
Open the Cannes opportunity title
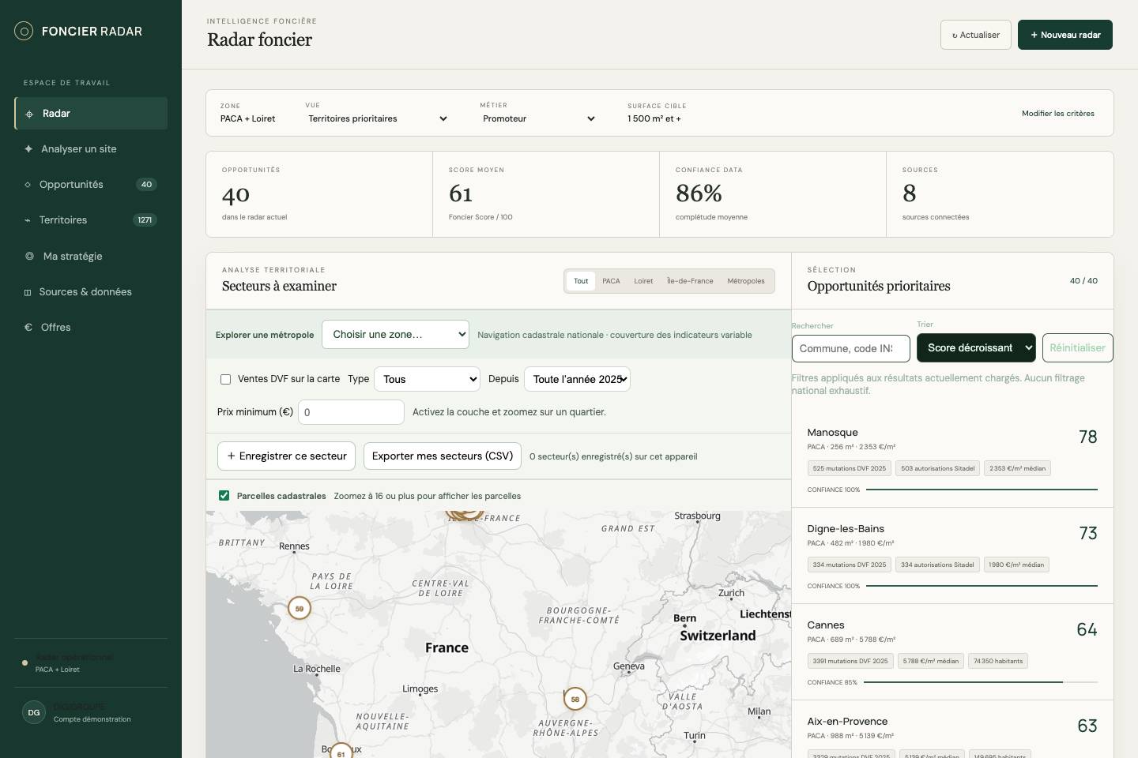click(x=826, y=625)
